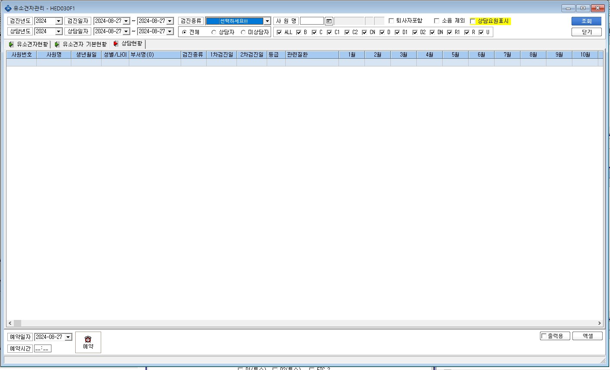Uncheck the C1 grade checkbox
The height and width of the screenshot is (370, 610).
[x=329, y=32]
